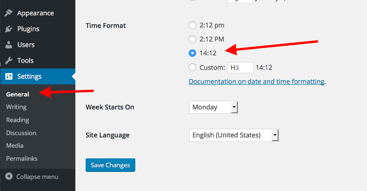The image size is (367, 191).
Task: Click the Users person icon
Action: tap(8, 45)
